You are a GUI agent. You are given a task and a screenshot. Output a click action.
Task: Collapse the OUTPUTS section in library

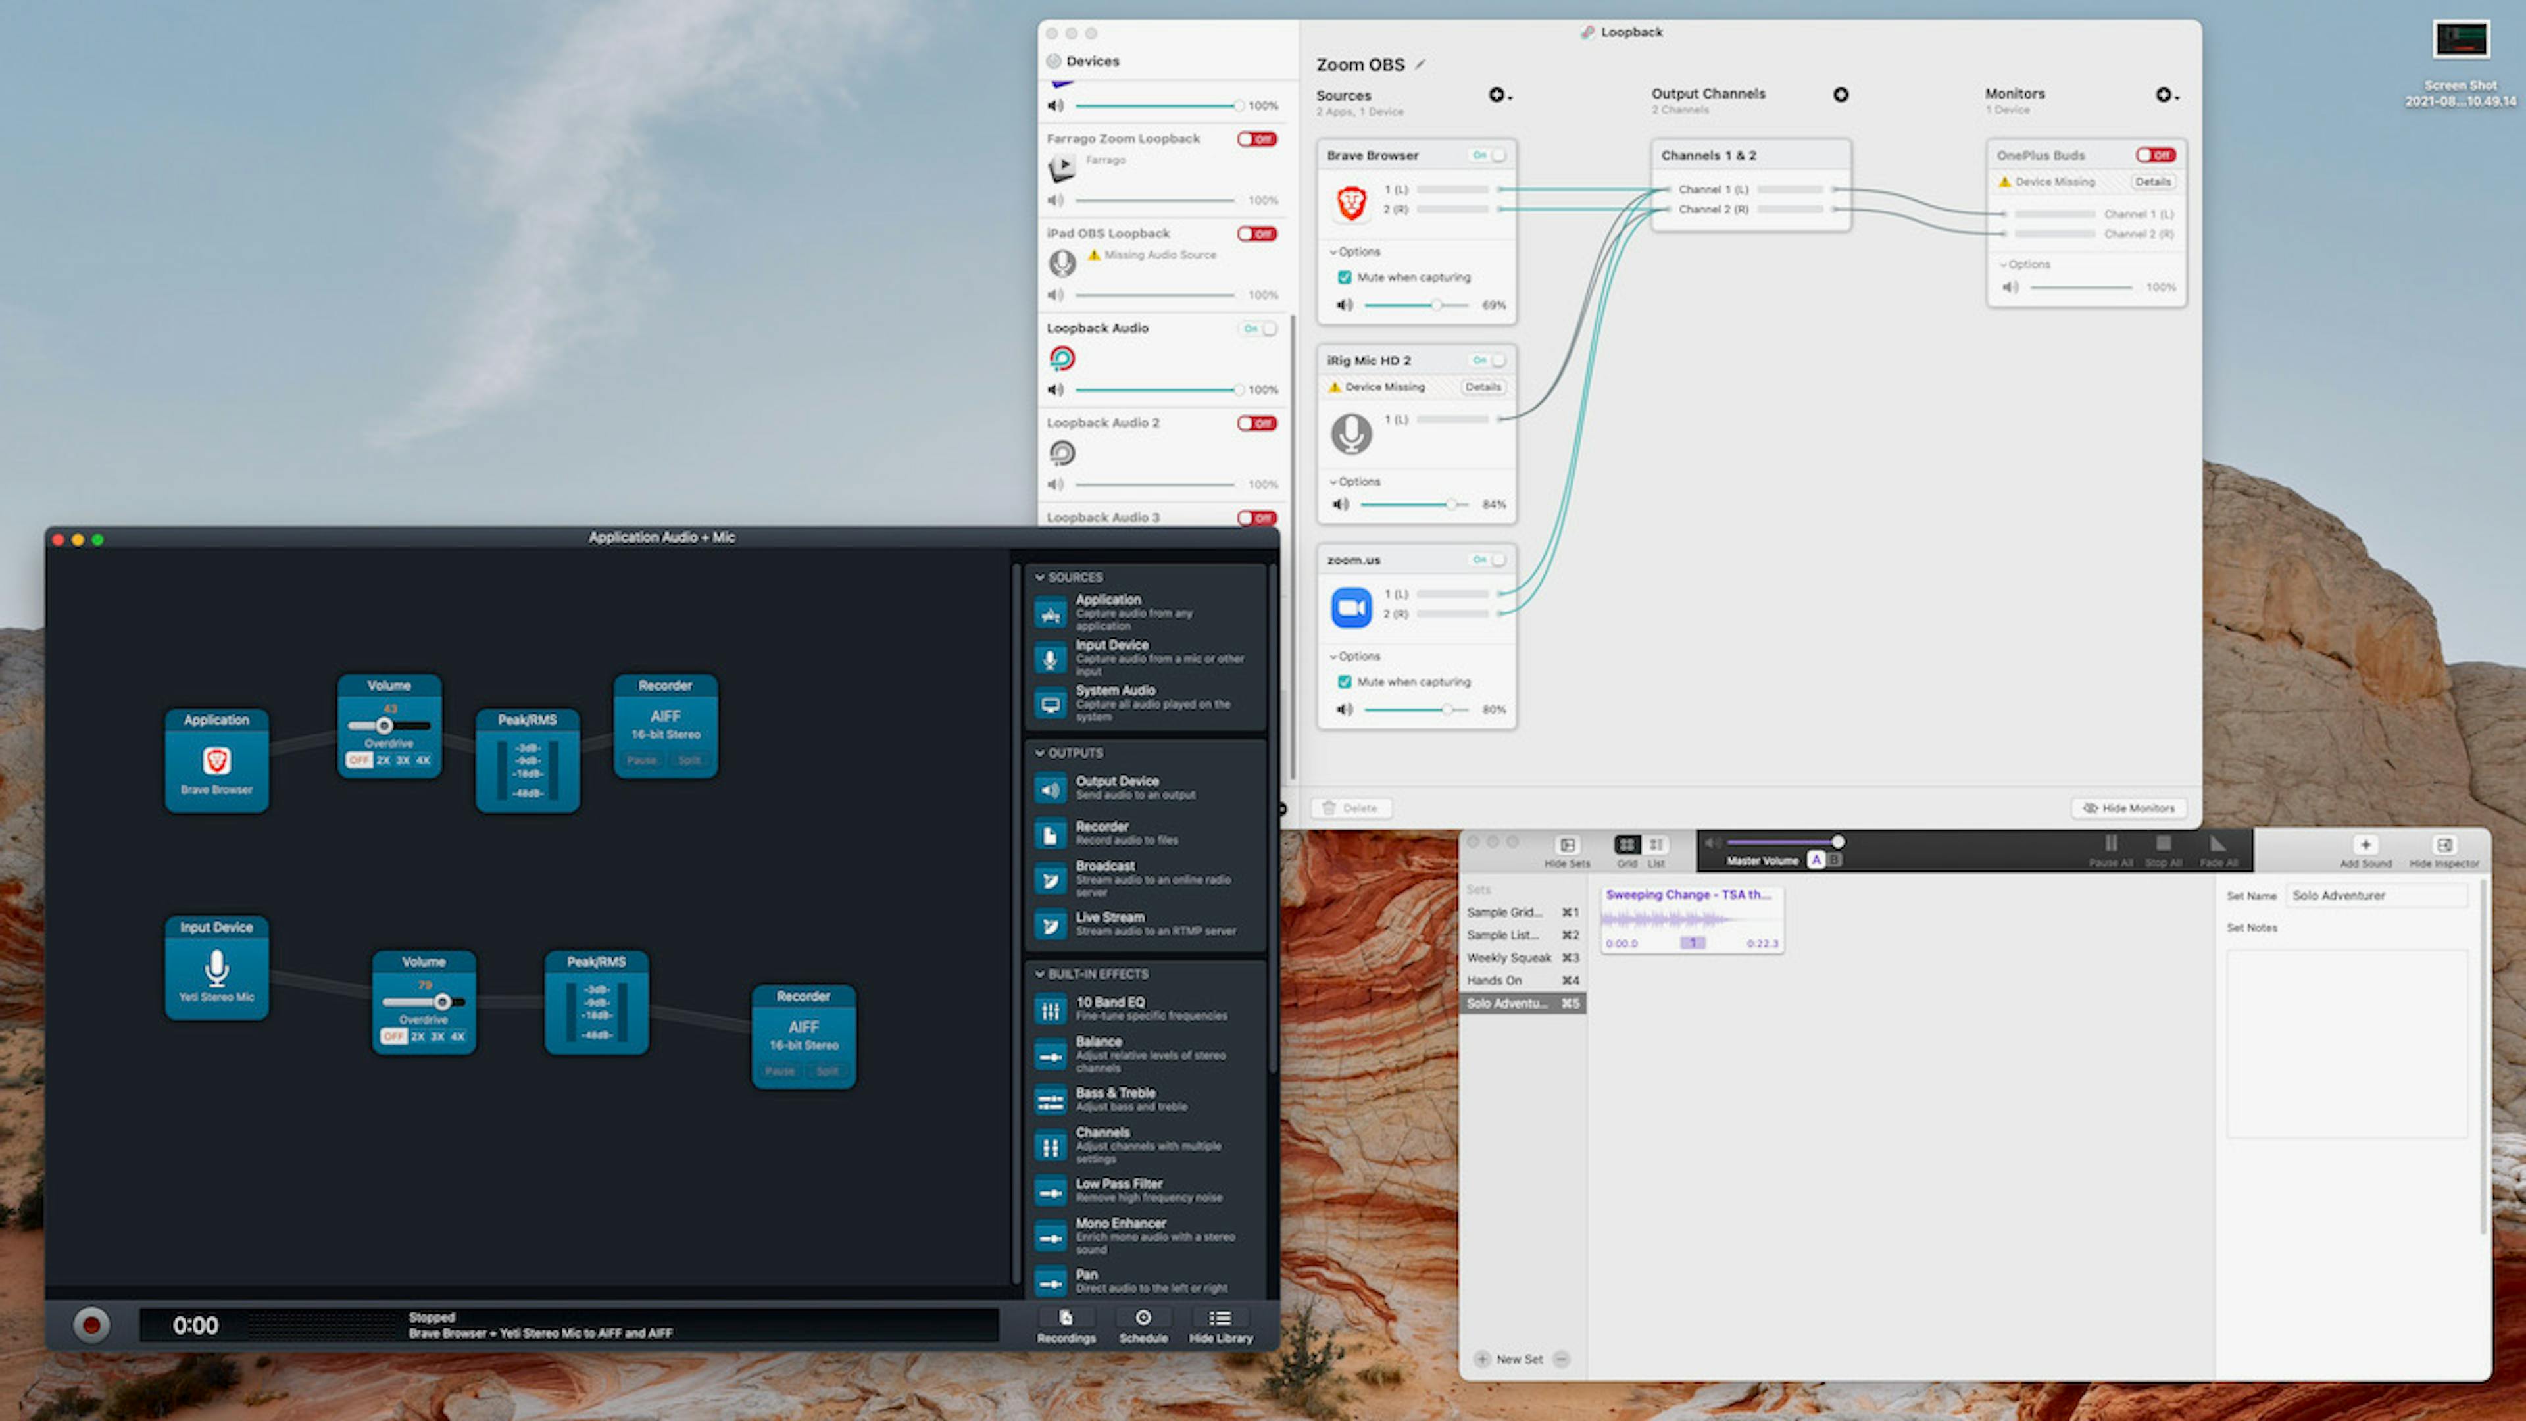pyautogui.click(x=1041, y=753)
